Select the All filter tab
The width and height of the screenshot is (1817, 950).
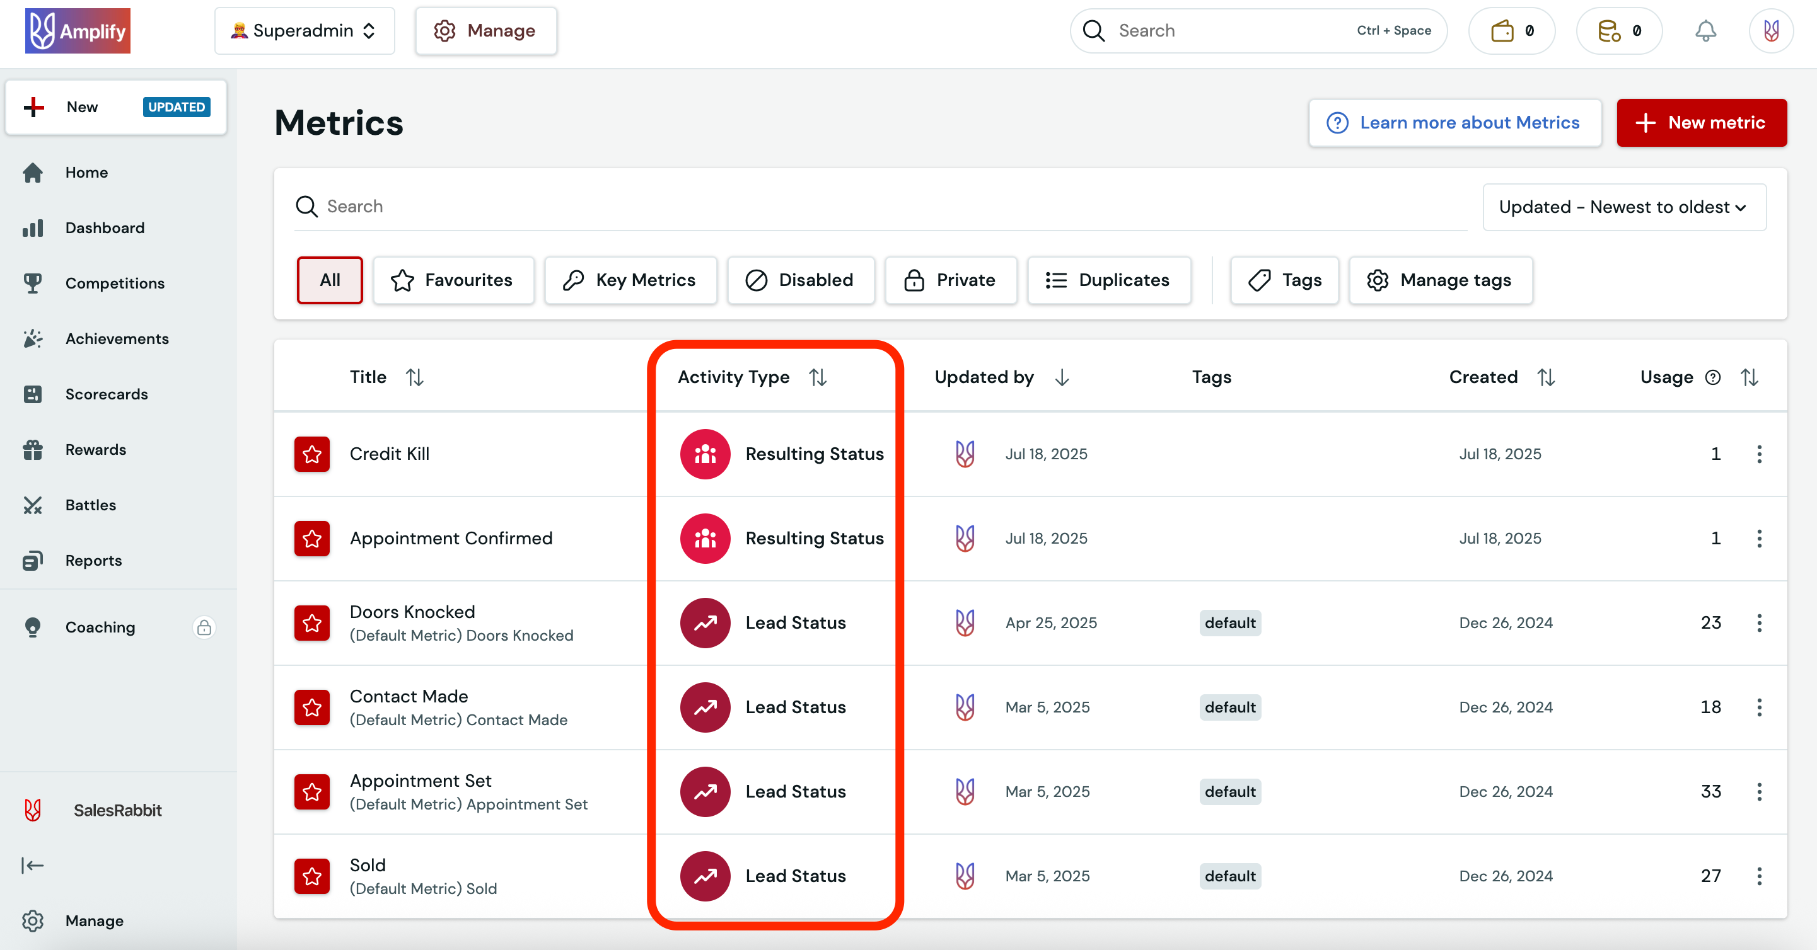click(329, 280)
